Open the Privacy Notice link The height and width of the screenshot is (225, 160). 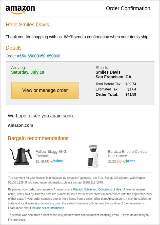tap(82, 189)
